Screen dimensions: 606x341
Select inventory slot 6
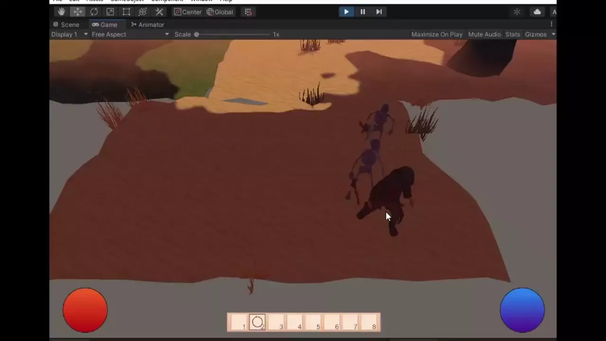(332, 323)
